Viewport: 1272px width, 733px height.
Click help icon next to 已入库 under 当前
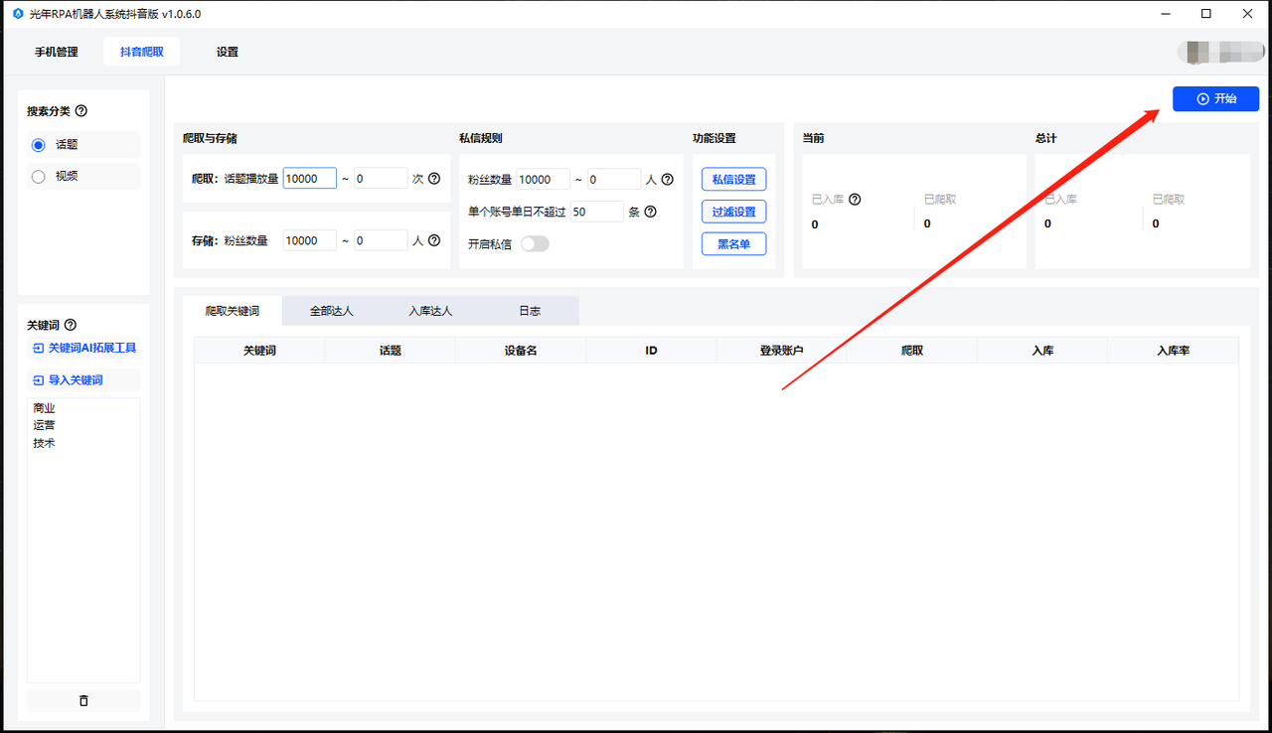coord(855,200)
